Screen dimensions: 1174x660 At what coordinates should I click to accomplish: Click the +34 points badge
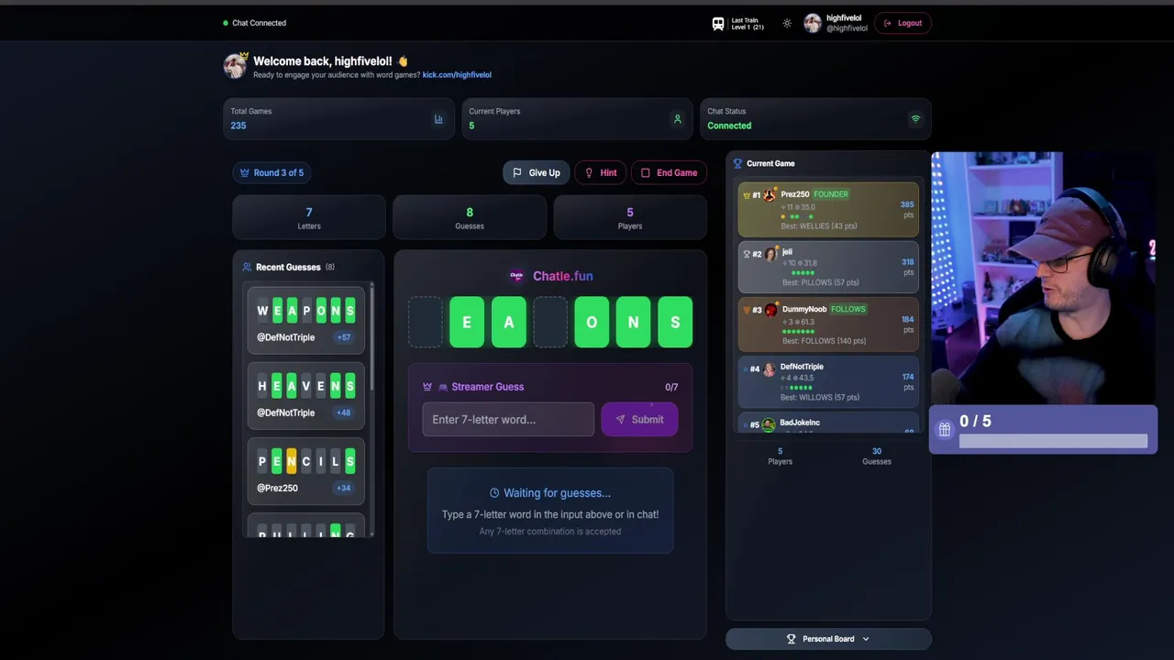pos(344,488)
